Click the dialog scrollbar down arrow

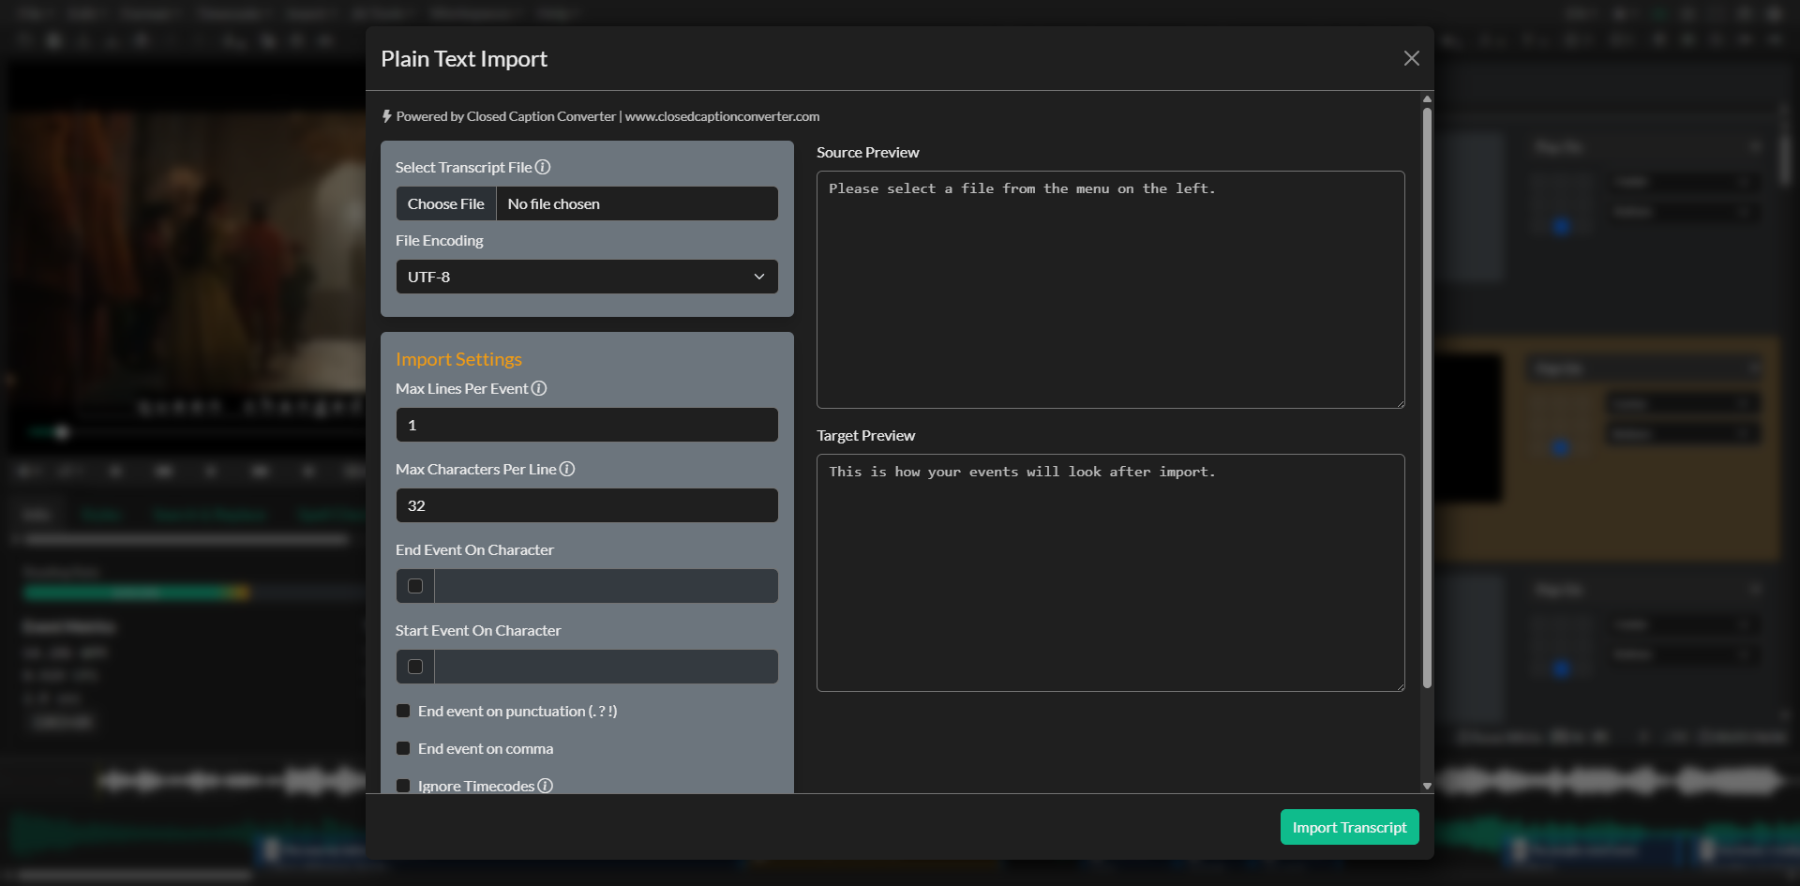coord(1427,787)
